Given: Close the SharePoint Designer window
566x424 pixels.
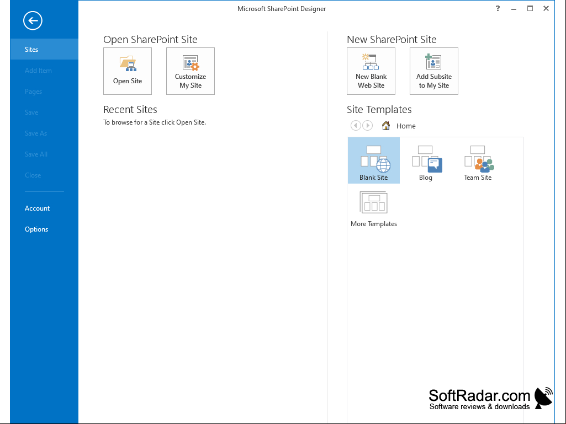Looking at the screenshot, I should coord(546,8).
